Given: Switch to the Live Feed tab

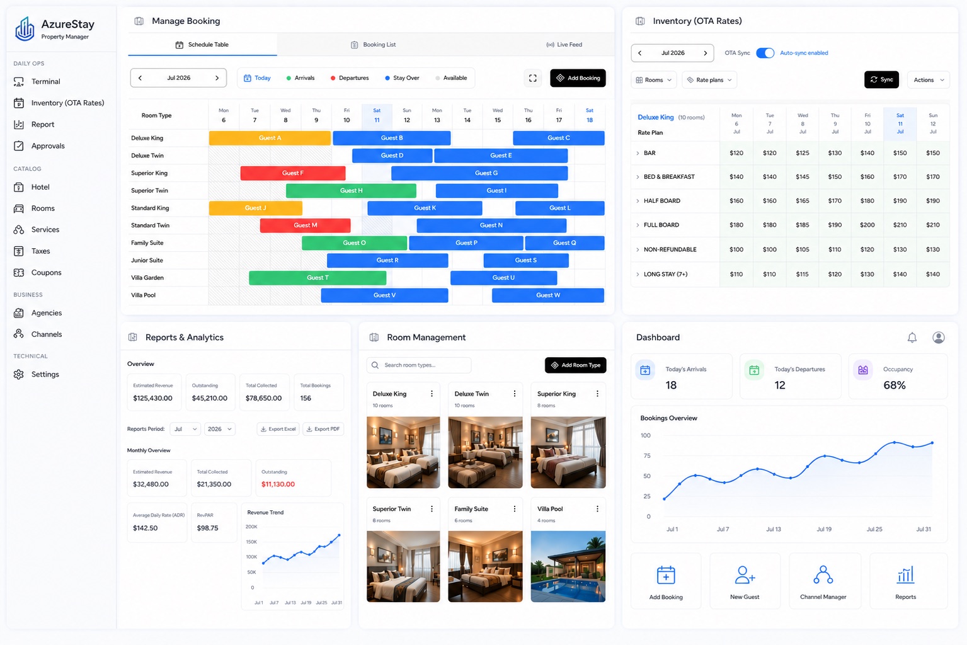Looking at the screenshot, I should [564, 45].
